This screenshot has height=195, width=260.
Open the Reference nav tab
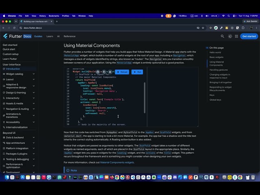(x=69, y=36)
